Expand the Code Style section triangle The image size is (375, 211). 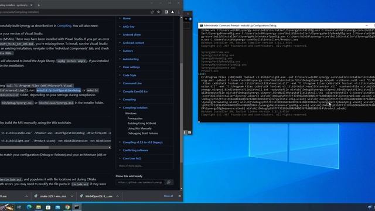coord(120,76)
